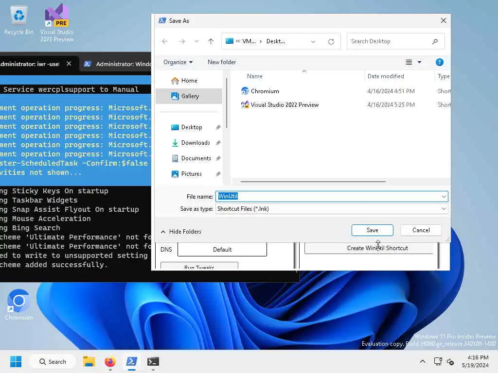Open muted volume tray icon
This screenshot has width=498, height=373.
450,361
